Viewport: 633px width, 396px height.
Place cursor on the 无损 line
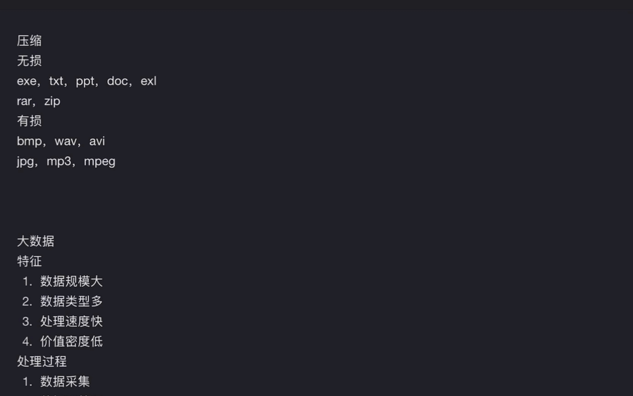pos(29,61)
